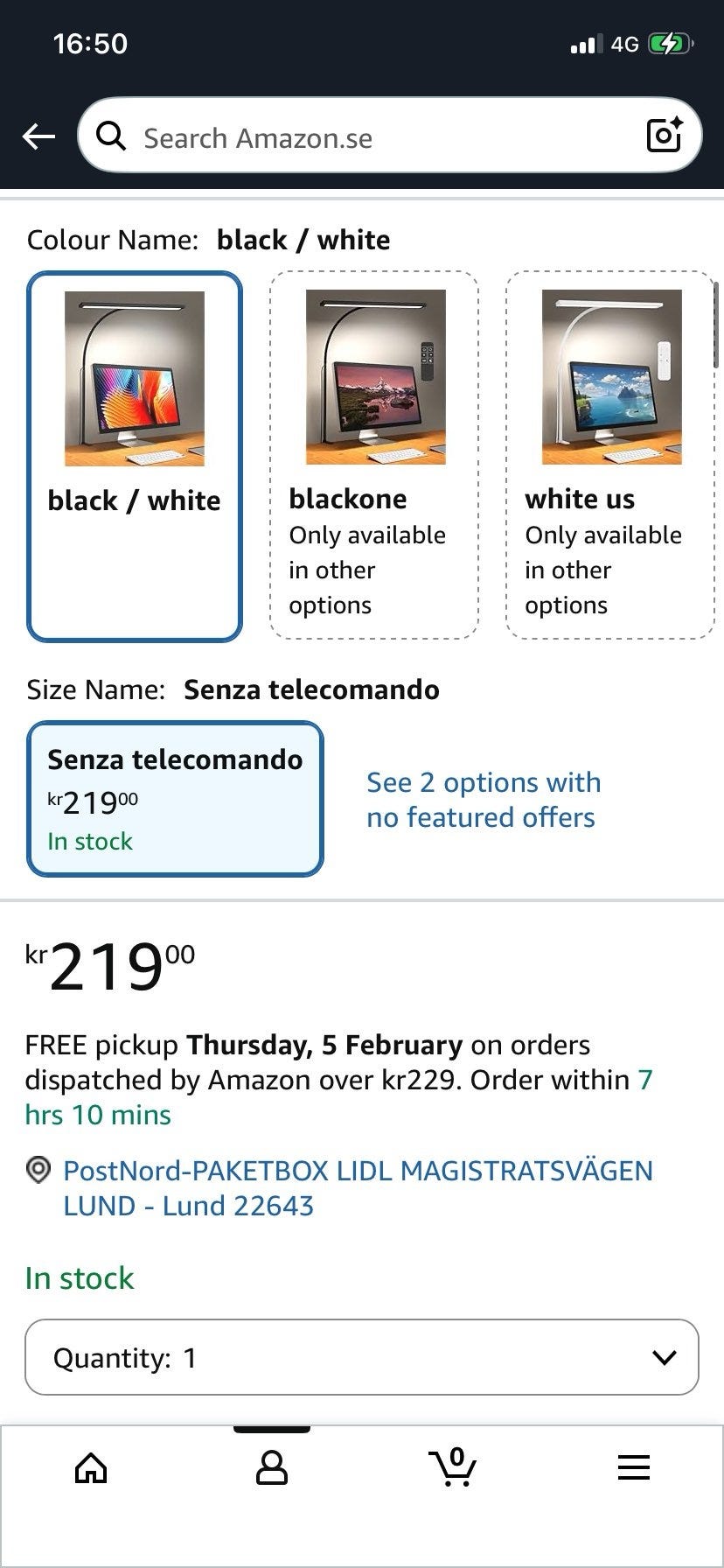Open the account profile icon

pyautogui.click(x=271, y=1467)
